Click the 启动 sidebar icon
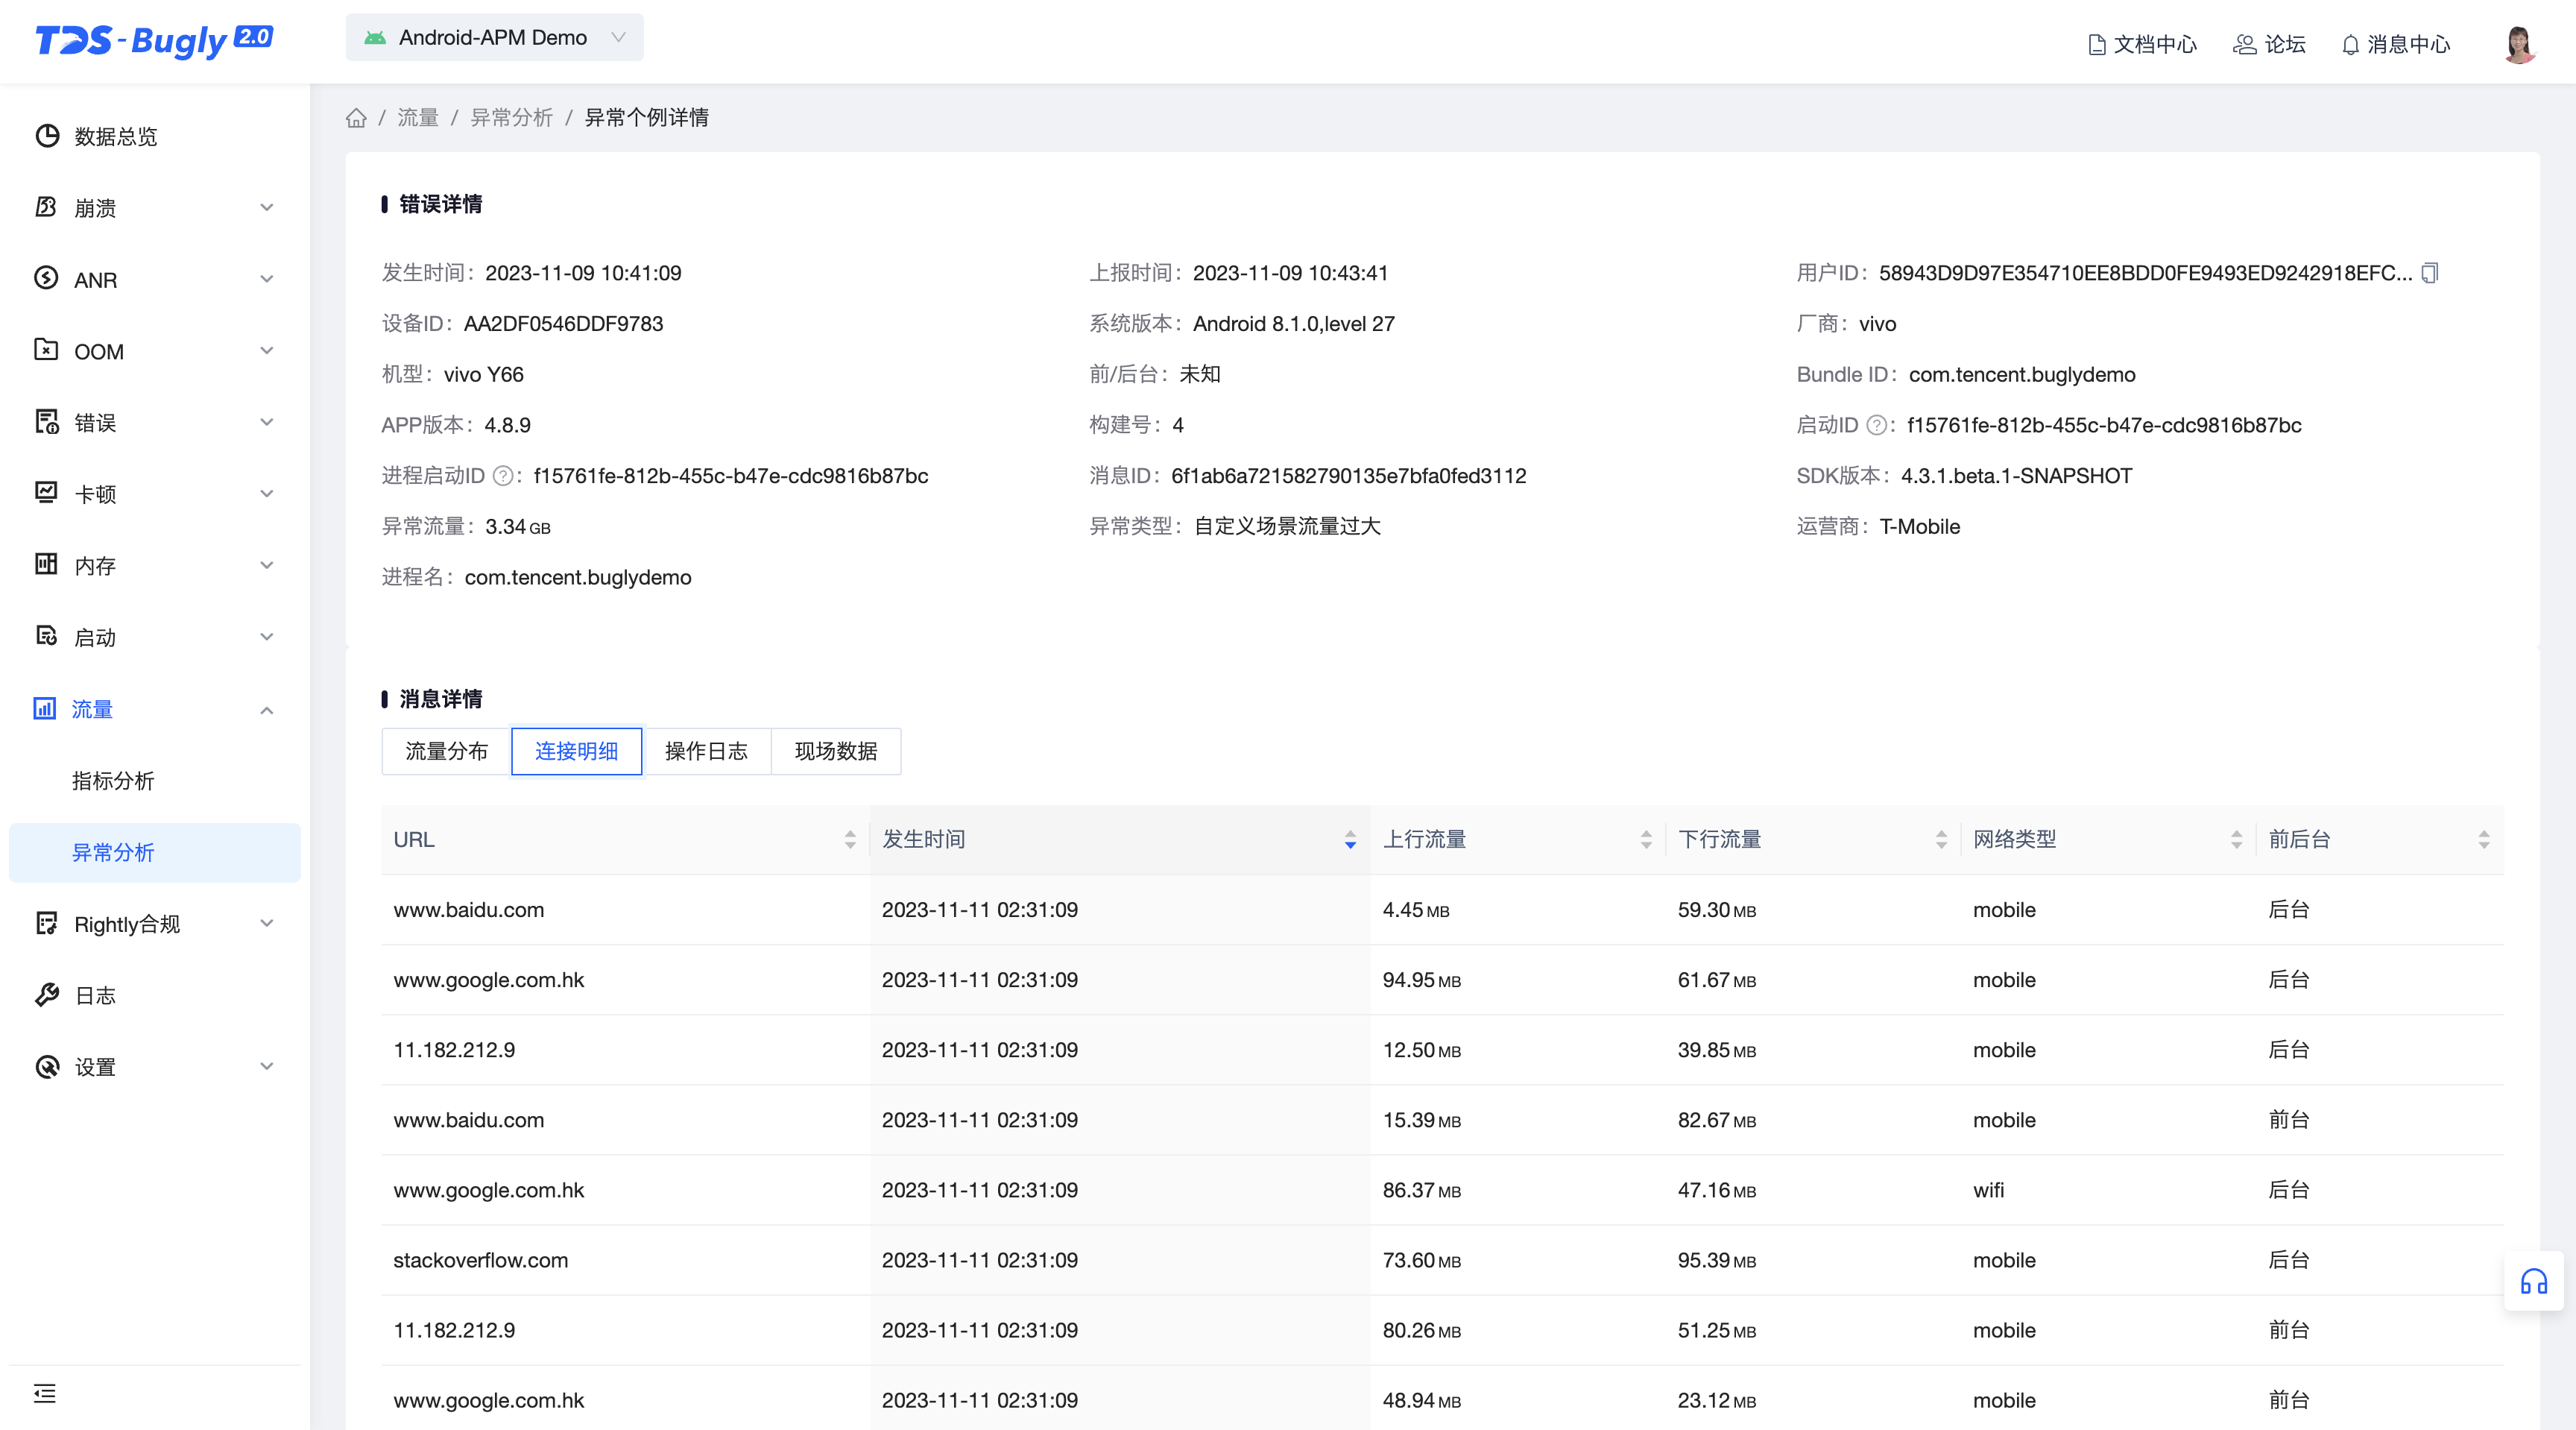2576x1430 pixels. [x=47, y=636]
